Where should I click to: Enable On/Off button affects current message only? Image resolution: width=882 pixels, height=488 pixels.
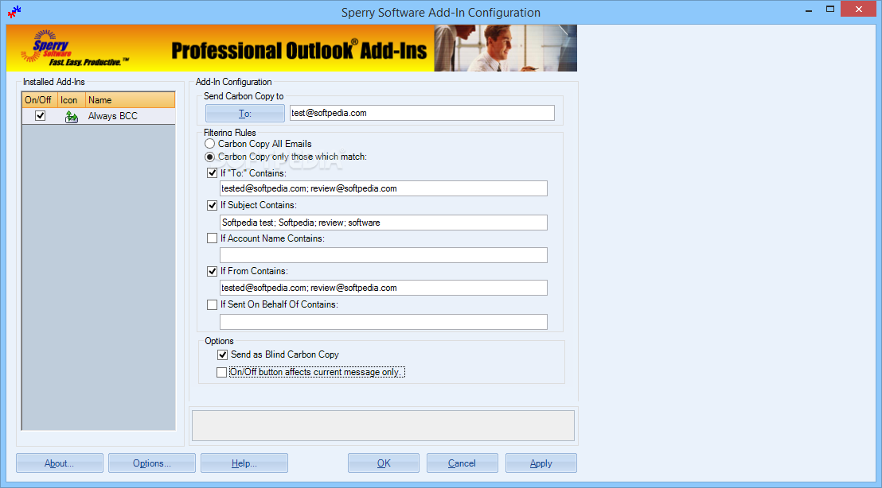tap(221, 372)
